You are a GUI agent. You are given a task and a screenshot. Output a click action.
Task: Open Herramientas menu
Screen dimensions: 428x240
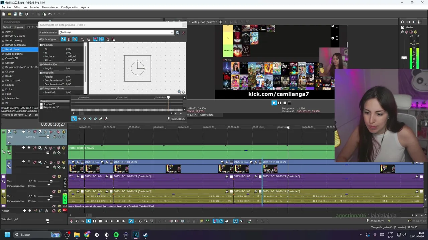click(x=50, y=7)
